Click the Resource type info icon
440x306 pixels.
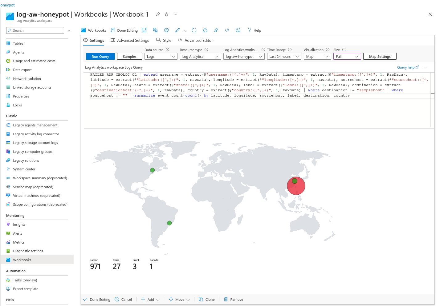206,50
